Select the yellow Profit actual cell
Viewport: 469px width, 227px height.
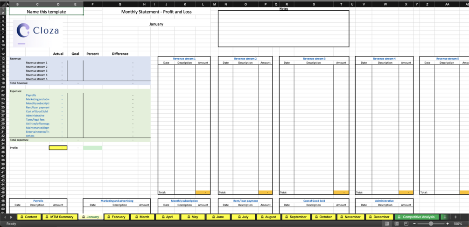(58, 148)
